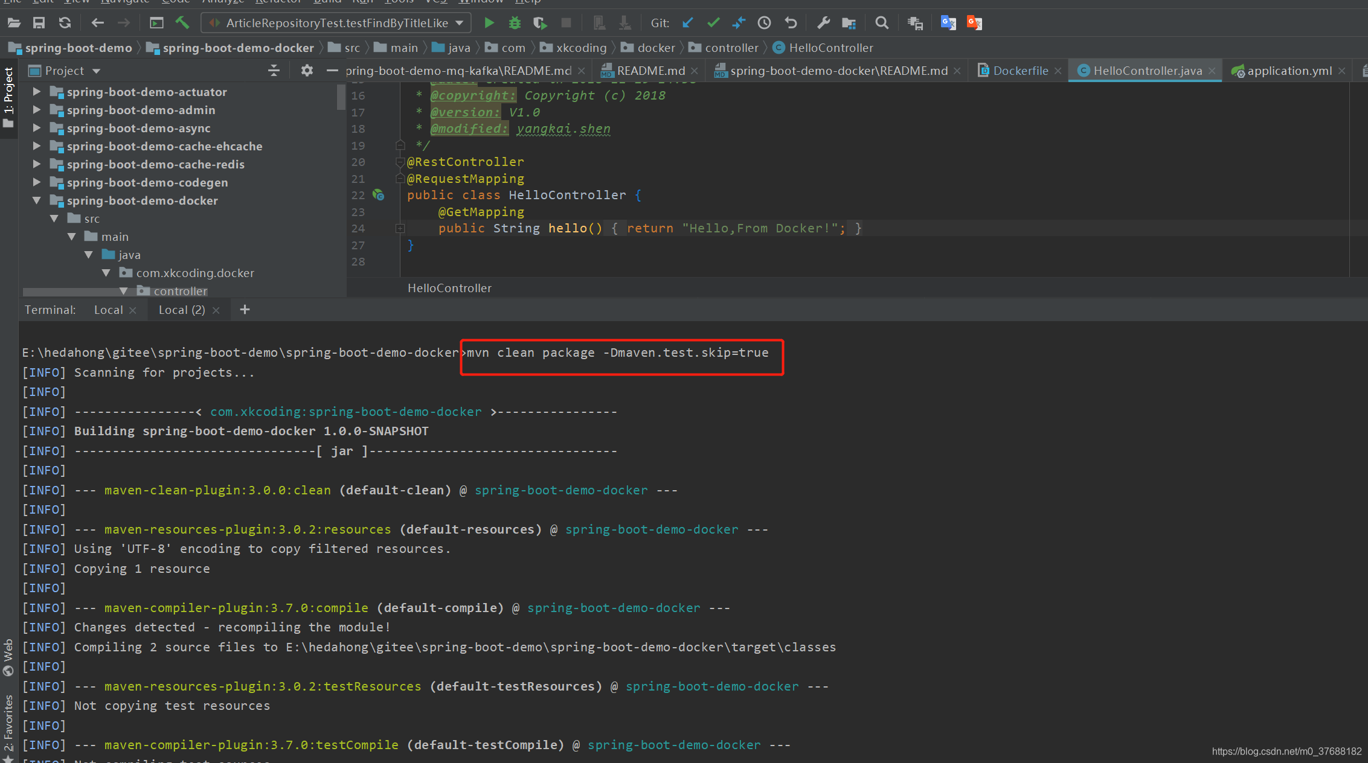The image size is (1368, 763).
Task: Navigate forward with the right arrow icon
Action: (x=123, y=23)
